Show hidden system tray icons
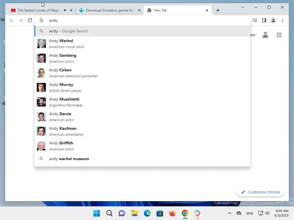This screenshot has height=220, width=294. [x=229, y=213]
